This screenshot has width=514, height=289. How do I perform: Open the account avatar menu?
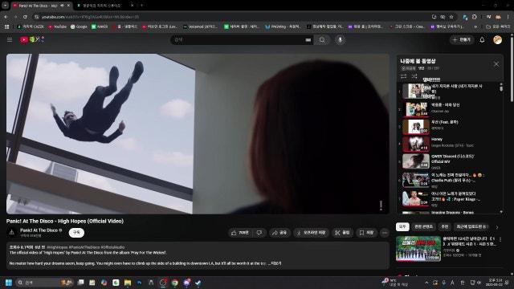pos(497,39)
